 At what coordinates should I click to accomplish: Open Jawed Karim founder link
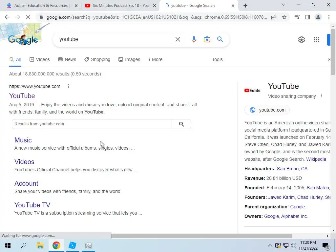tap(281, 197)
